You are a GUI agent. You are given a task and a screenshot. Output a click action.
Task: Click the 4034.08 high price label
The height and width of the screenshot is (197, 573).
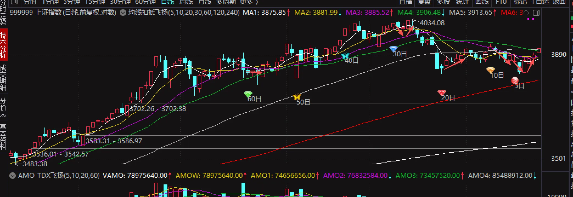[x=432, y=23]
